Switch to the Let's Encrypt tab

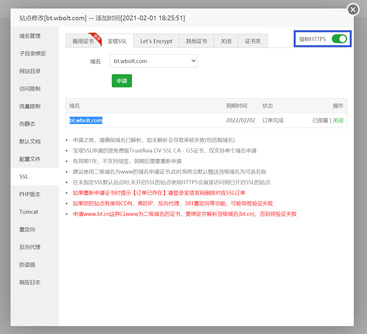pyautogui.click(x=156, y=41)
